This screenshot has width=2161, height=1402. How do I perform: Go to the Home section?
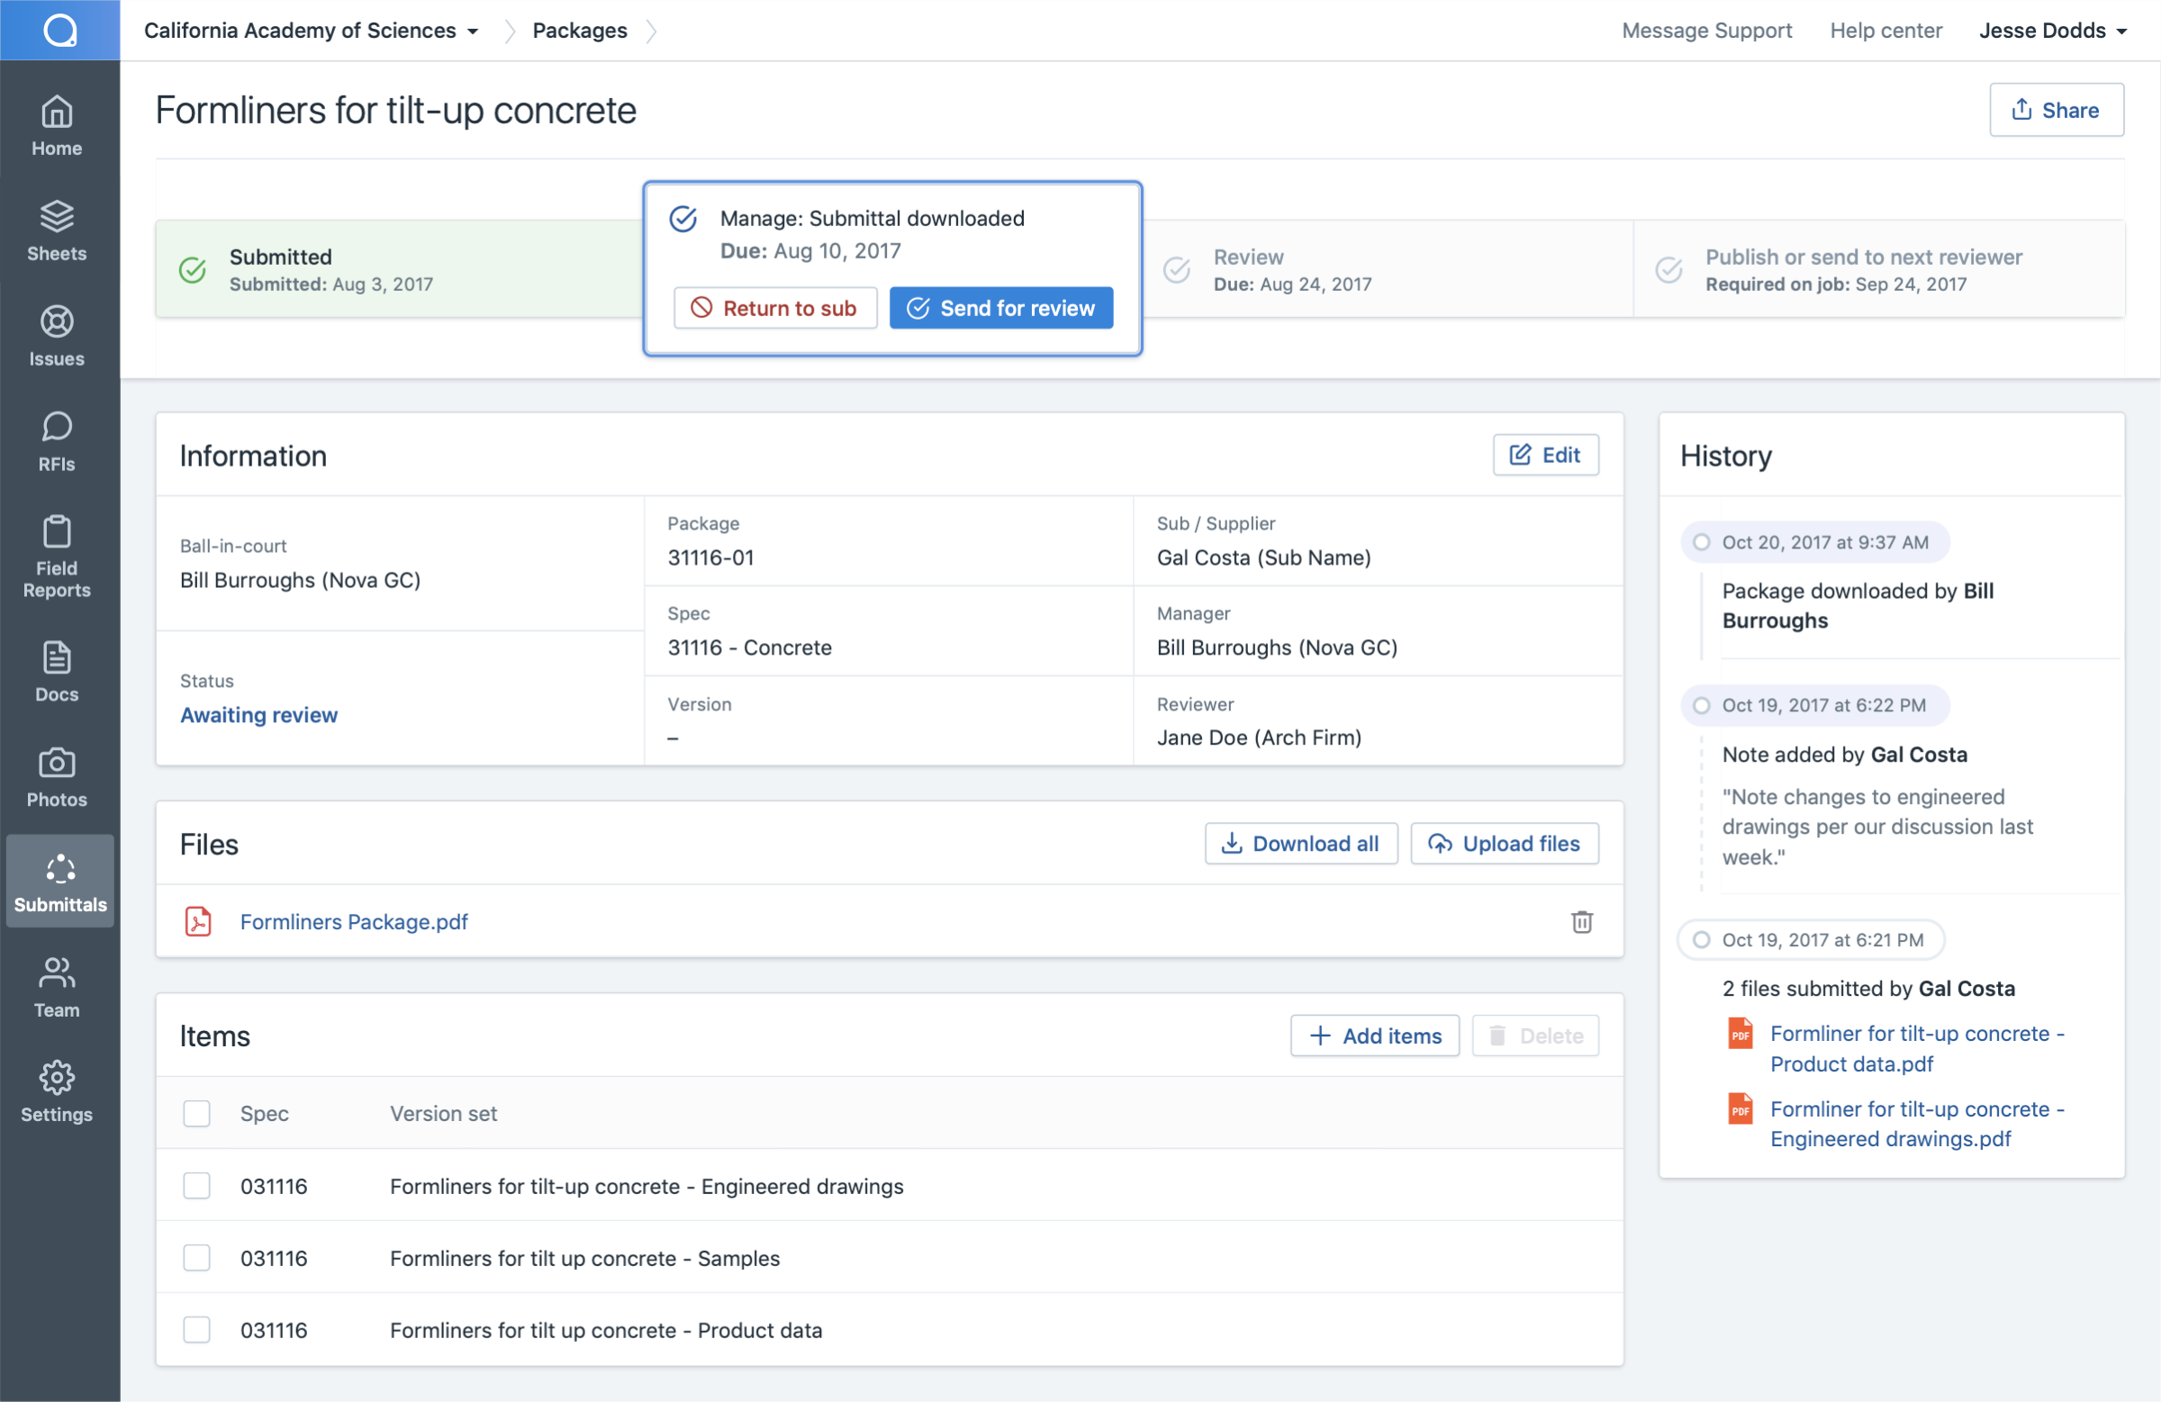pos(57,126)
